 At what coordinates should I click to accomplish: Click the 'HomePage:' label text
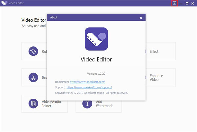tap(62, 82)
